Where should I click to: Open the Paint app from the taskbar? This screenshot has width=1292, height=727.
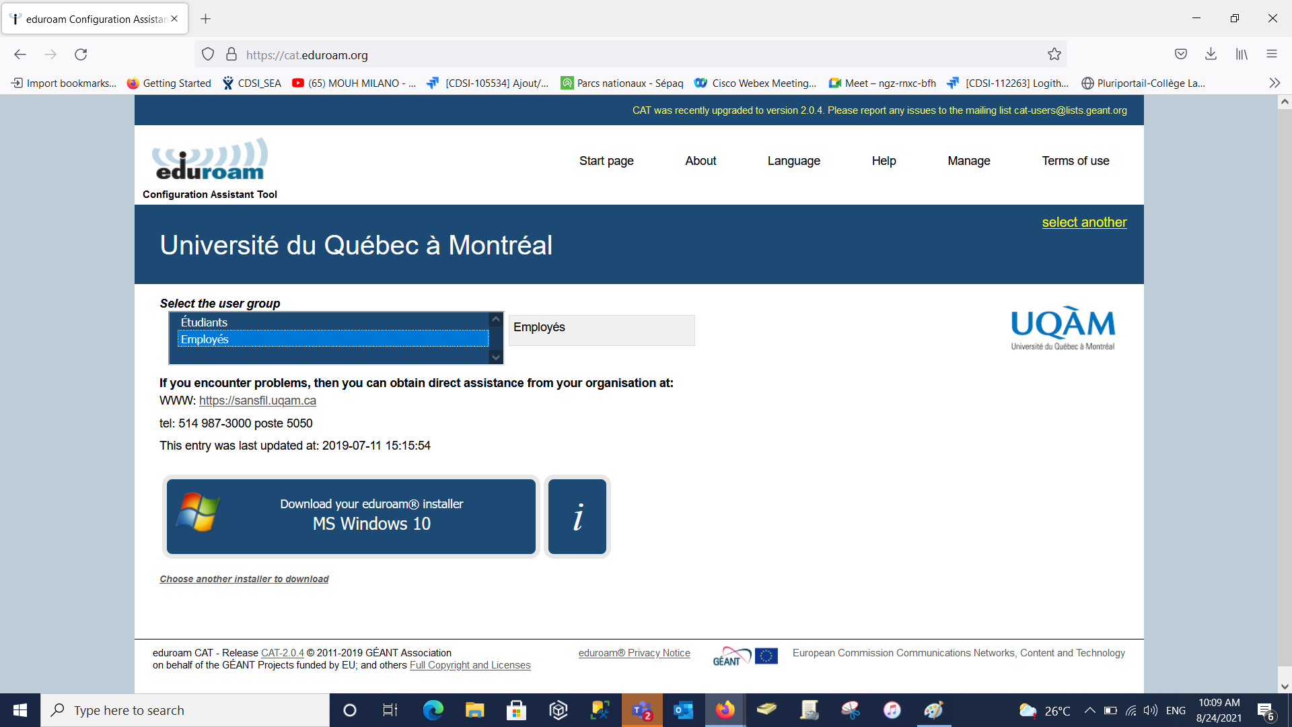click(934, 710)
